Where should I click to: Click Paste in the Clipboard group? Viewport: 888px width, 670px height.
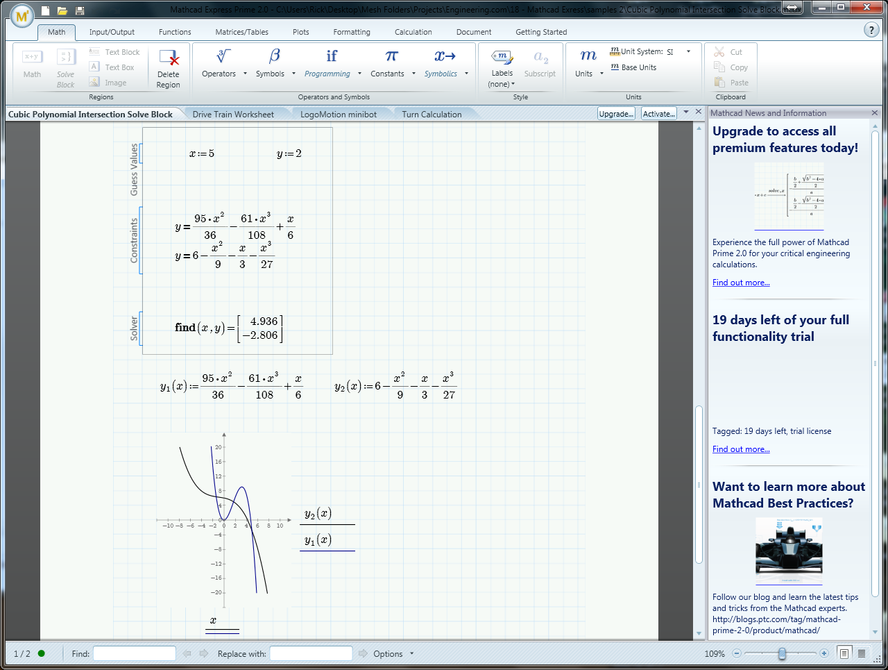coord(731,83)
